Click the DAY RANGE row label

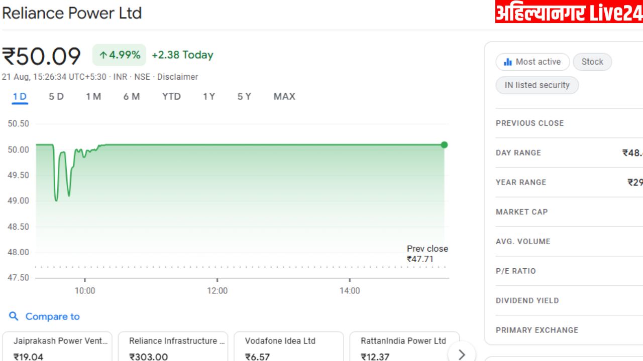[x=518, y=153]
